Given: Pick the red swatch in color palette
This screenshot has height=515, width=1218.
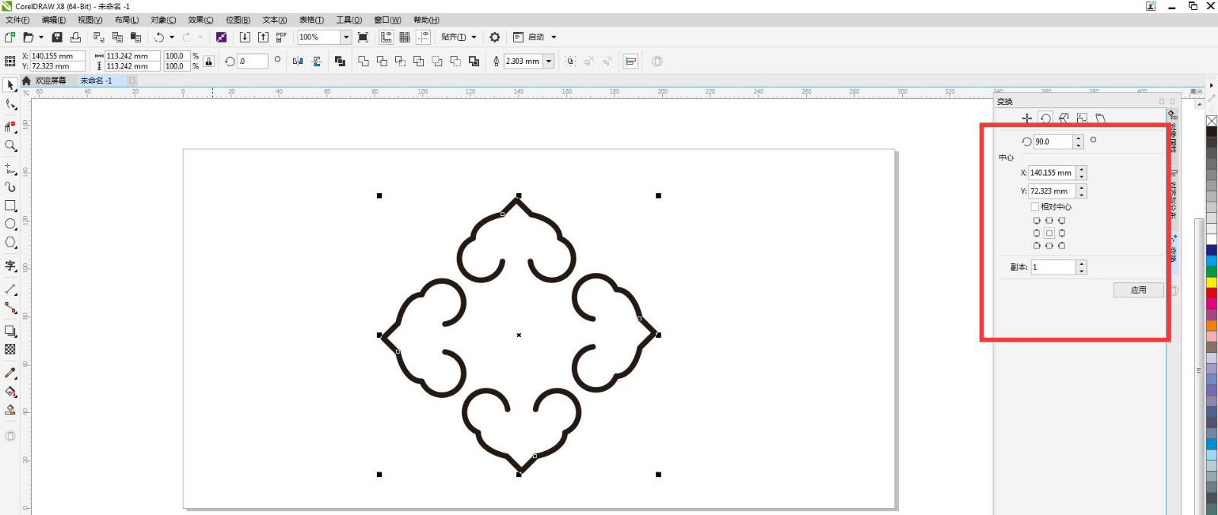Looking at the screenshot, I should 1211,293.
